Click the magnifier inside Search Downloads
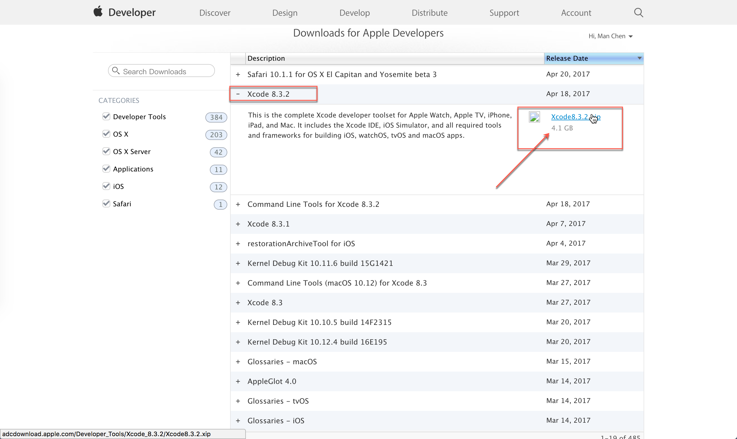Viewport: 737px width, 439px height. (116, 71)
